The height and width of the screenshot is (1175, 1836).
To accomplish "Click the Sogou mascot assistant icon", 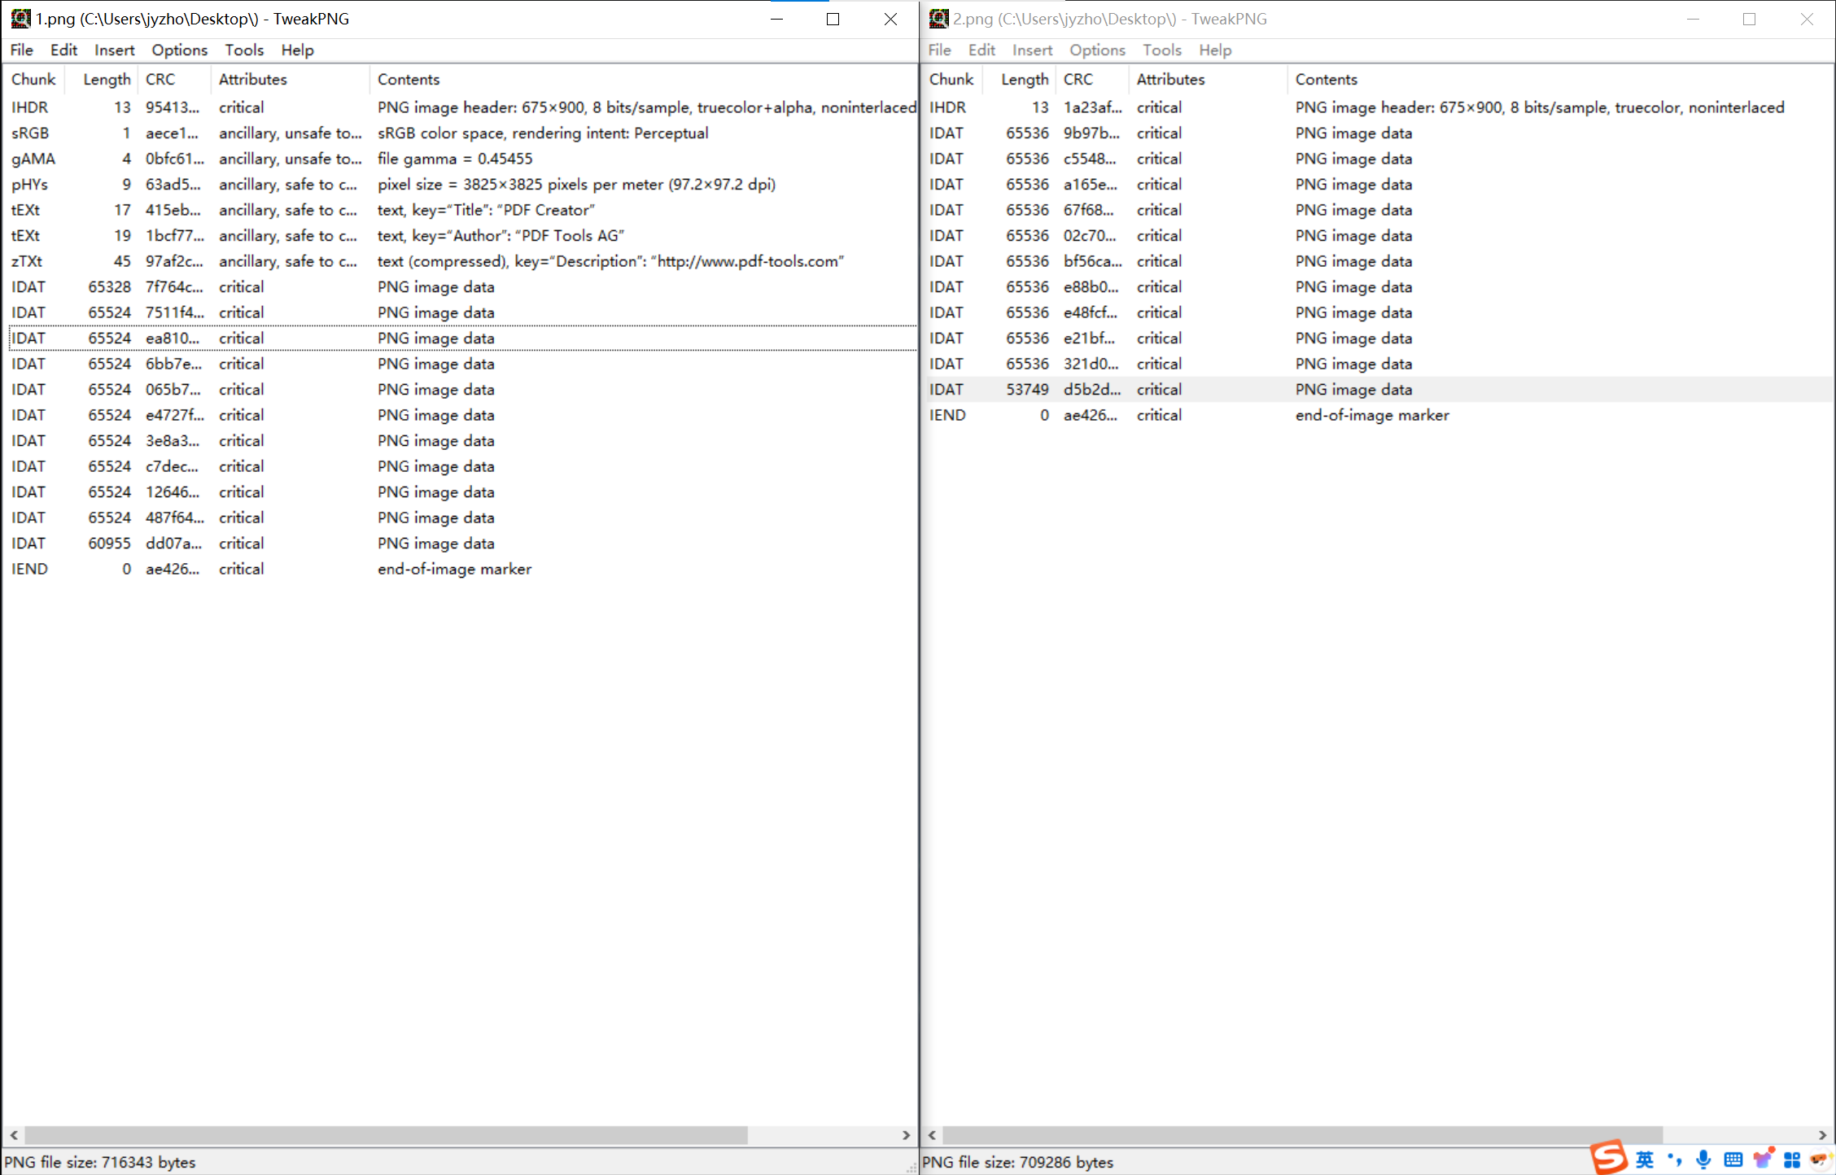I will [x=1821, y=1160].
